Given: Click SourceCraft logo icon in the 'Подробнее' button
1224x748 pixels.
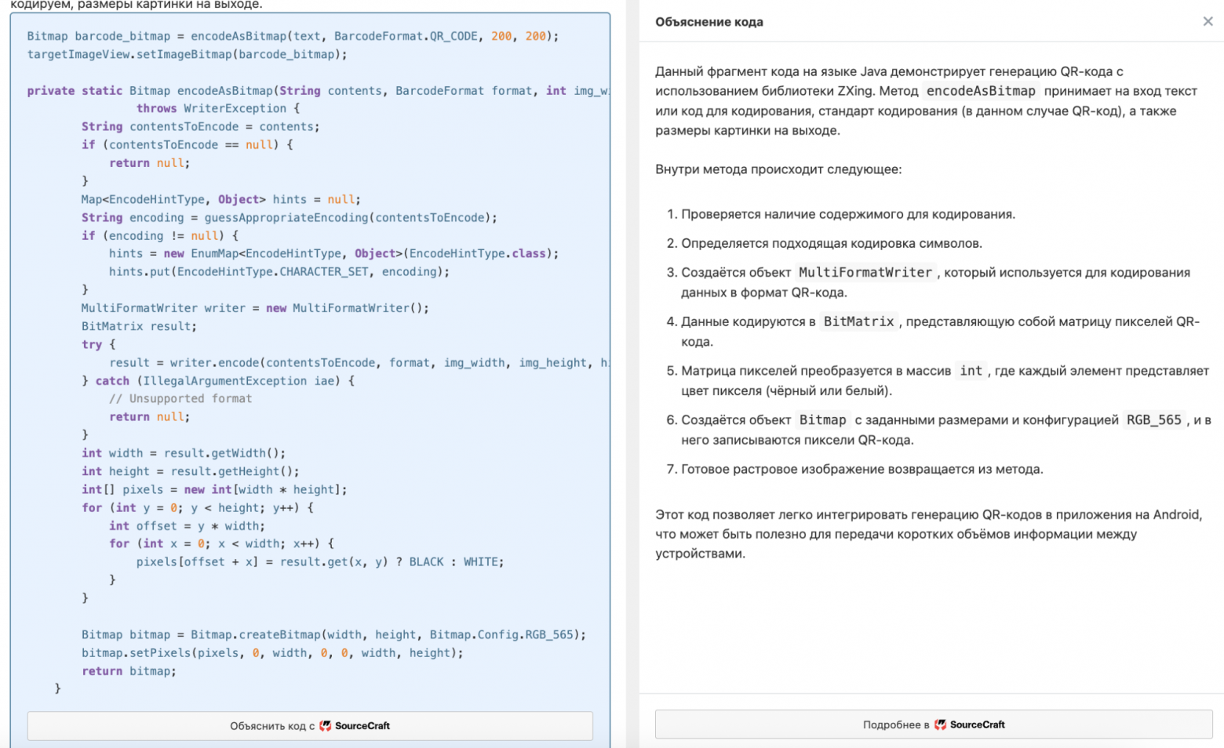Looking at the screenshot, I should pyautogui.click(x=940, y=724).
